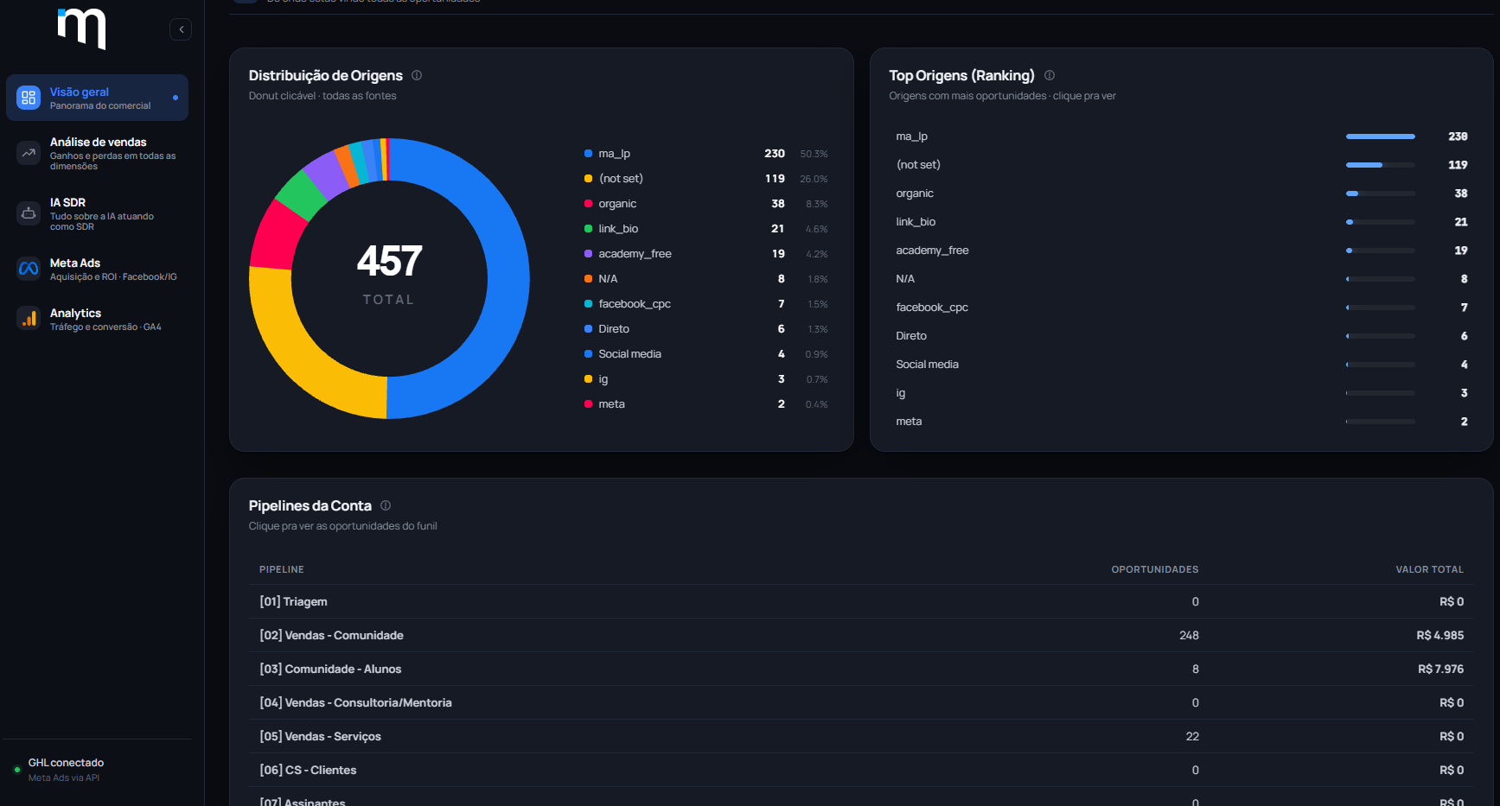Click the Visão geral grid icon

click(29, 98)
